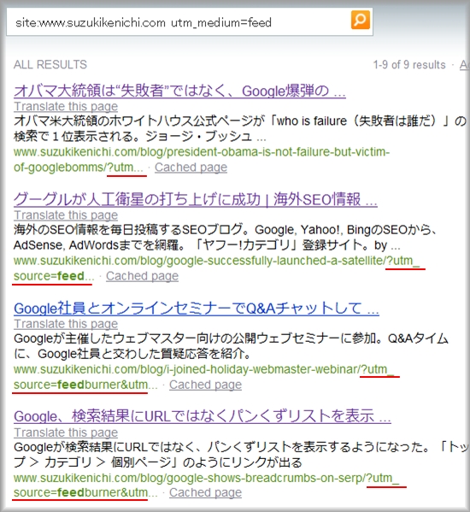Click URL google-successfully-launched-a-satellite
The width and height of the screenshot is (470, 512).
(217, 268)
